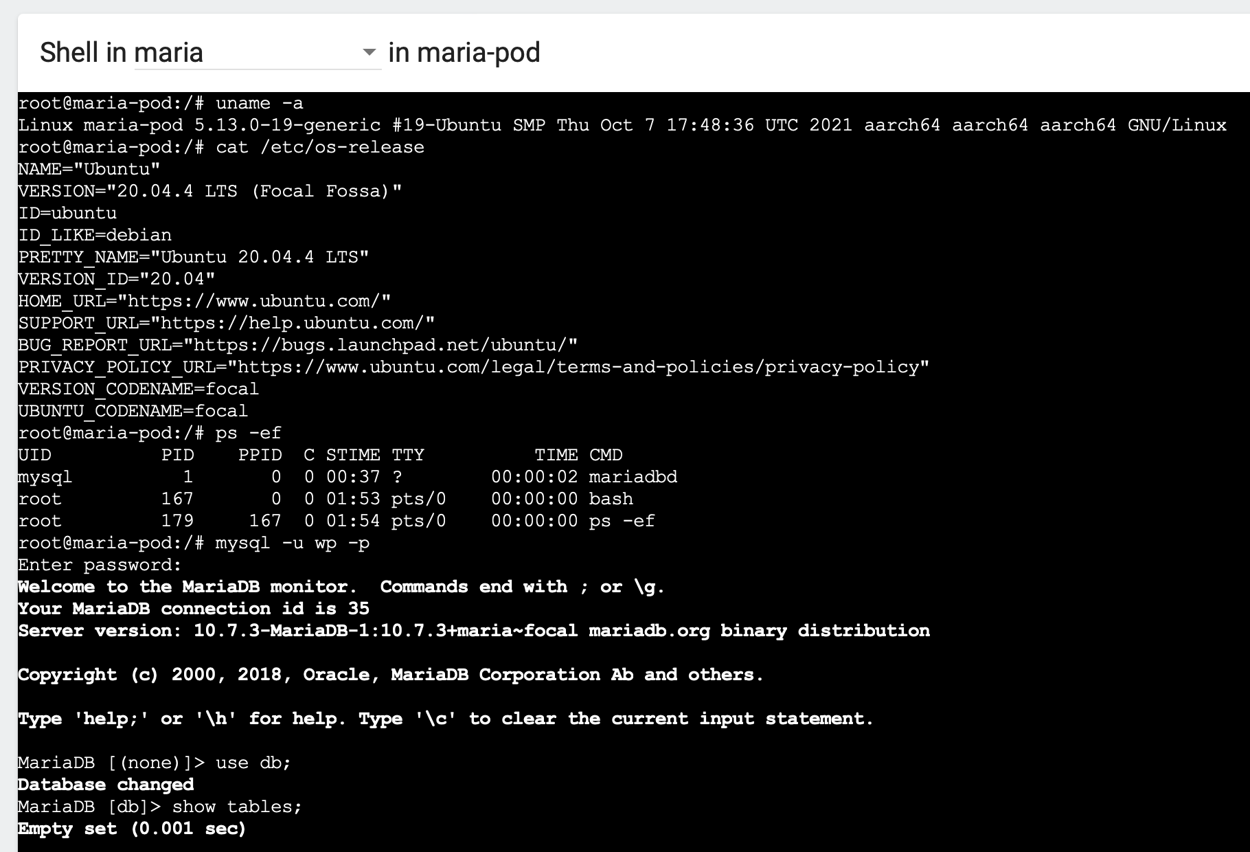
Task: Click the 'in maria-pod' pod name label
Action: pyautogui.click(x=464, y=53)
